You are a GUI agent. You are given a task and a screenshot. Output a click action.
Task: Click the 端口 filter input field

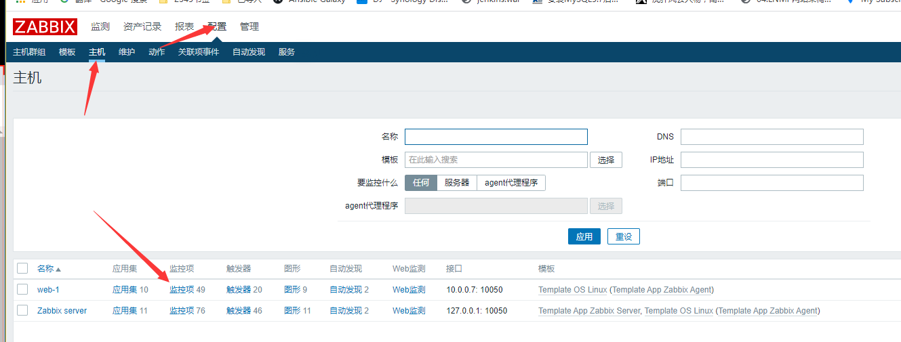pyautogui.click(x=772, y=183)
